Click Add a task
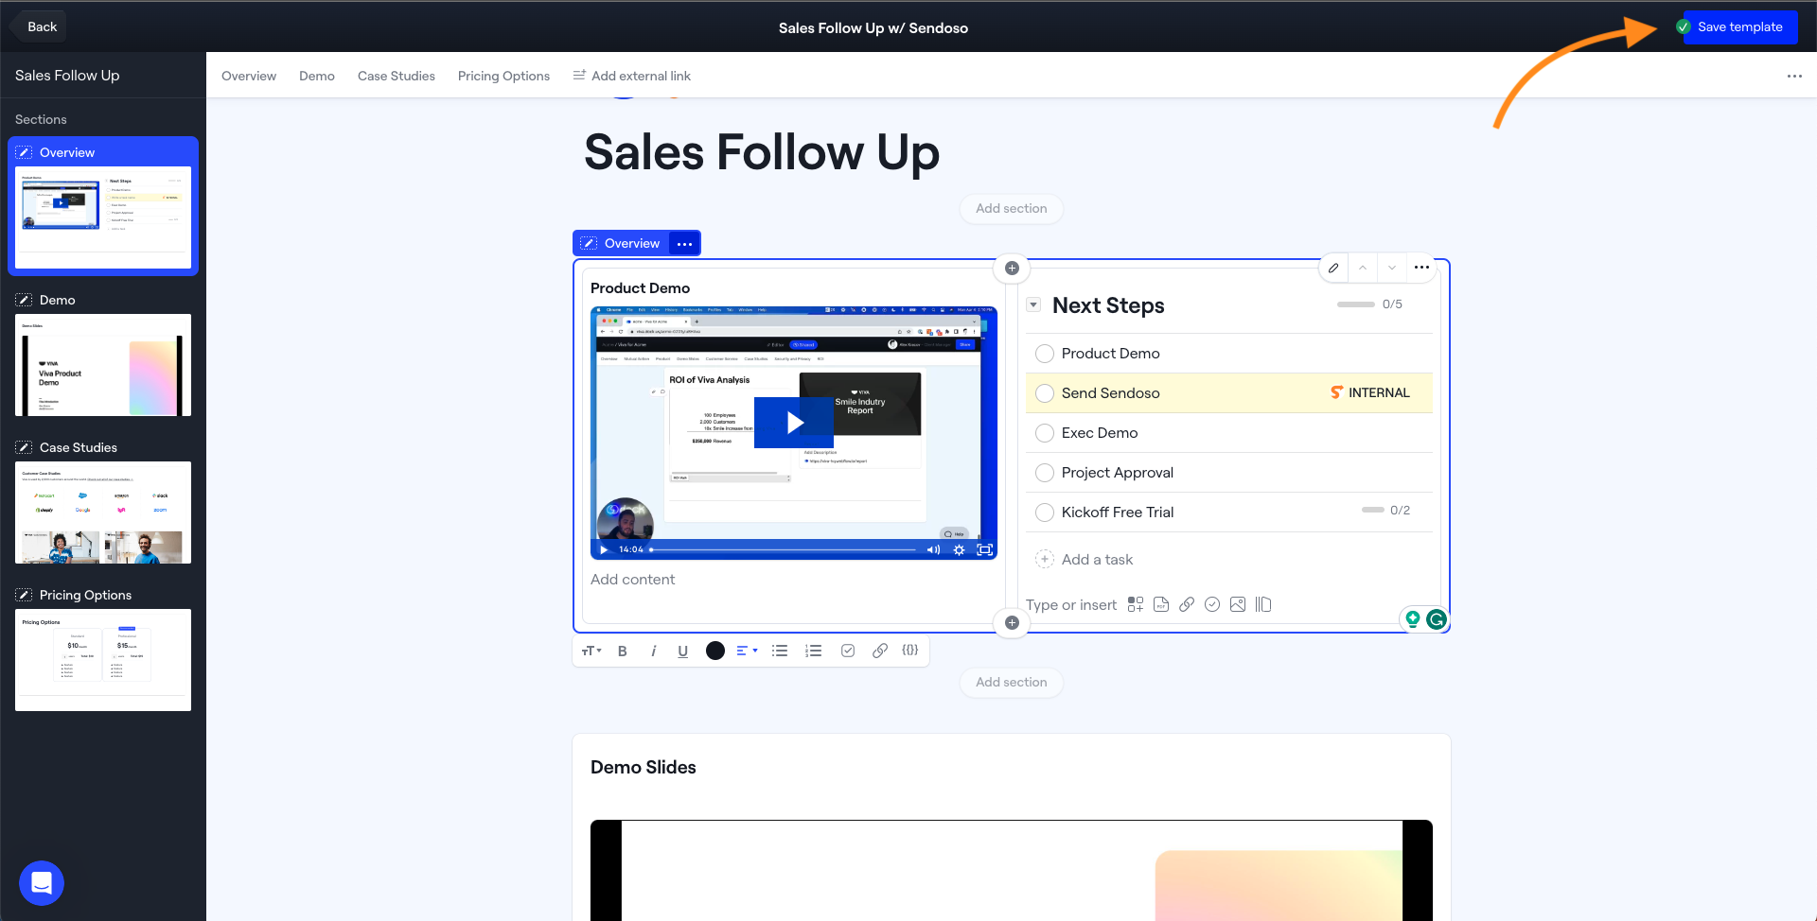Screen dimensions: 1817x921 click(x=1097, y=560)
